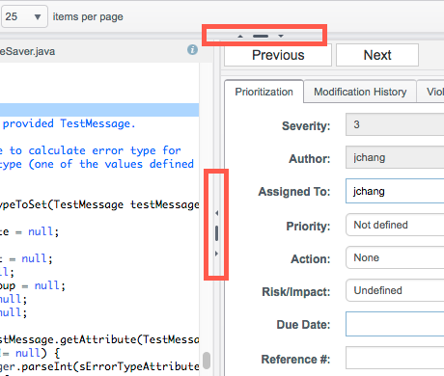Expand code pane with right splitter arrow
444x376 pixels.
click(x=216, y=254)
